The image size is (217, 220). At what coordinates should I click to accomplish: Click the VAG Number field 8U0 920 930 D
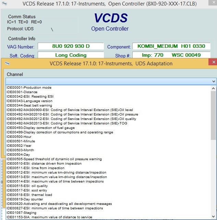[71, 46]
